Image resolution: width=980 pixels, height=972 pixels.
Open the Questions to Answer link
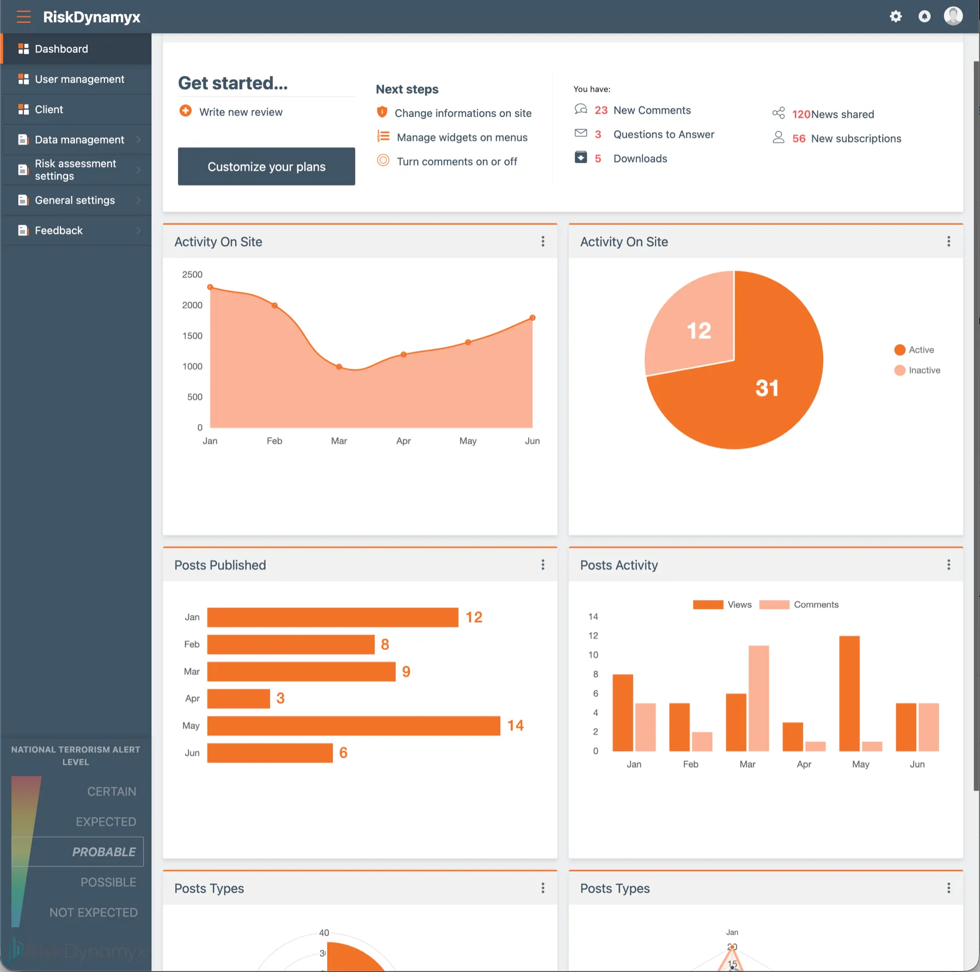tap(664, 134)
